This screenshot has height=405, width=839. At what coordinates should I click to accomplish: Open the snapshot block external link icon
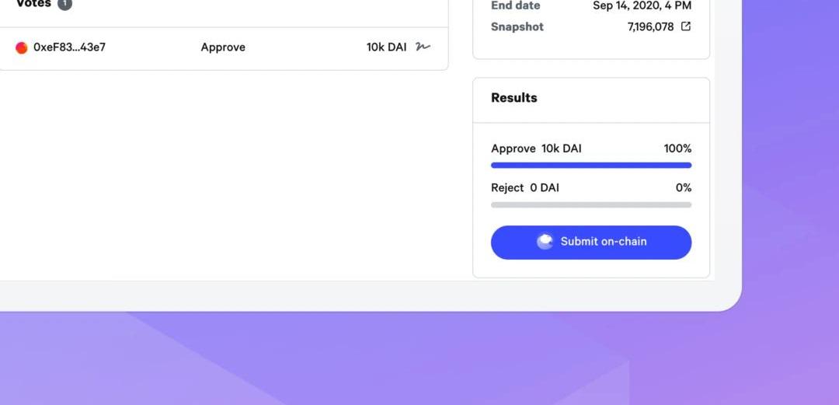(685, 26)
